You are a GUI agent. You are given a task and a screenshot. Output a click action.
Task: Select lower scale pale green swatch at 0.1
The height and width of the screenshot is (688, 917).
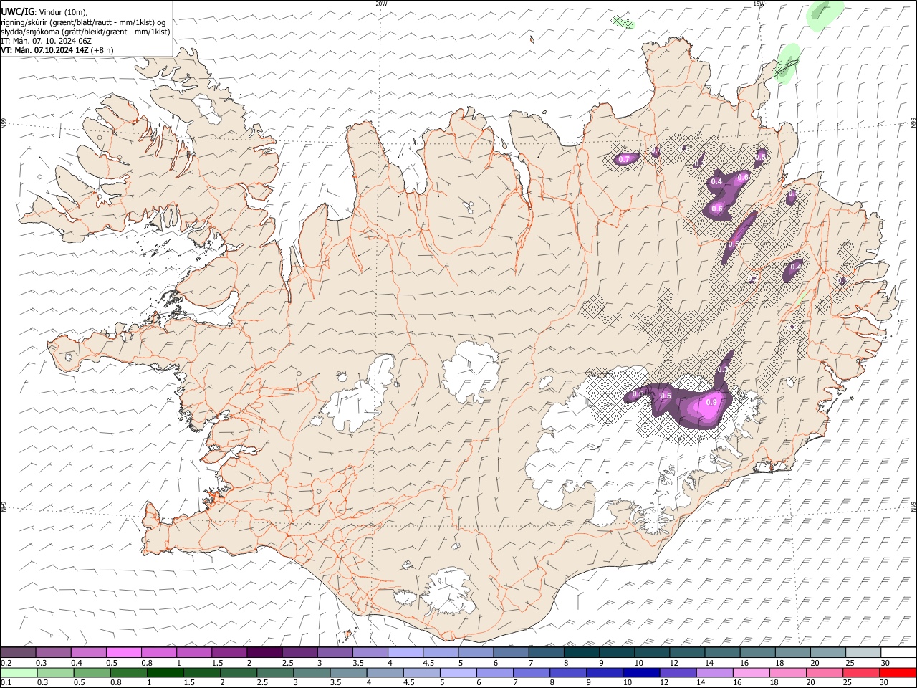click(x=19, y=672)
